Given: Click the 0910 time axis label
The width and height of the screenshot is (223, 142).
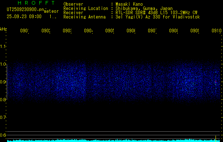Looking at the screenshot, I should (217, 31).
